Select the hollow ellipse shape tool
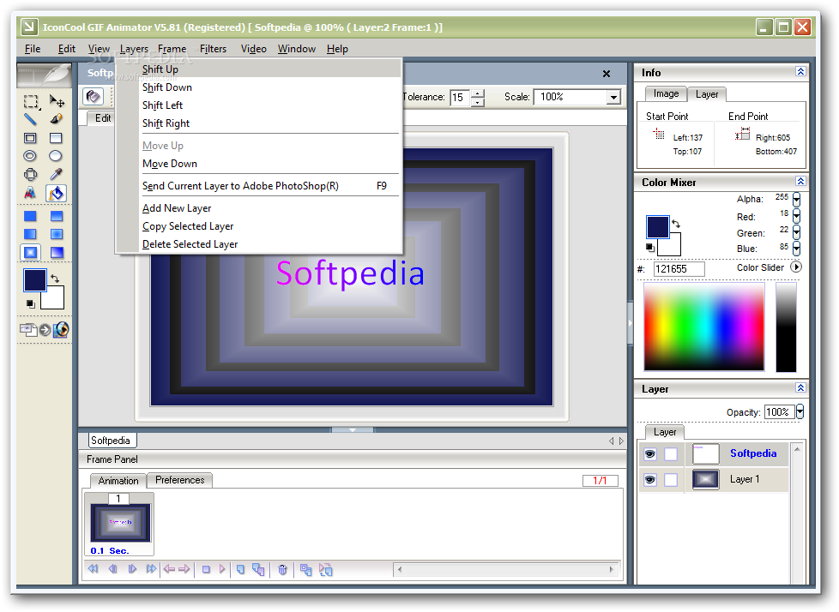Image resolution: width=839 pixels, height=612 pixels. click(30, 155)
